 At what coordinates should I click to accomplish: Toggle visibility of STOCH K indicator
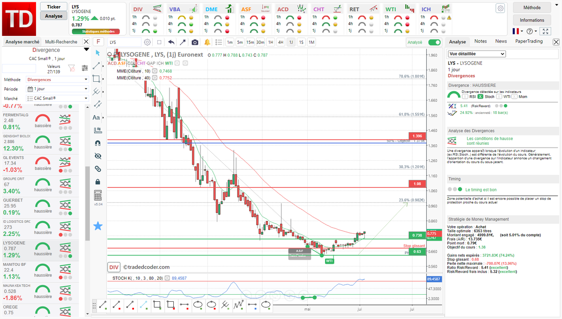click(x=168, y=278)
